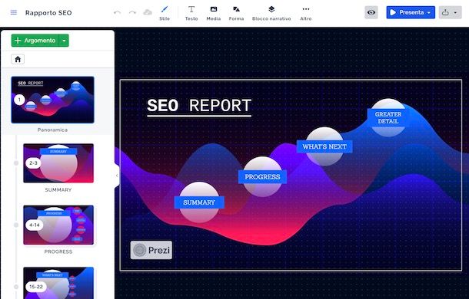
Task: Select the WHAT'S NEXT topic on canvas
Action: (324, 146)
